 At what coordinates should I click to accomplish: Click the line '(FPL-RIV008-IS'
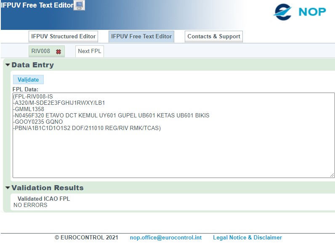click(x=33, y=97)
